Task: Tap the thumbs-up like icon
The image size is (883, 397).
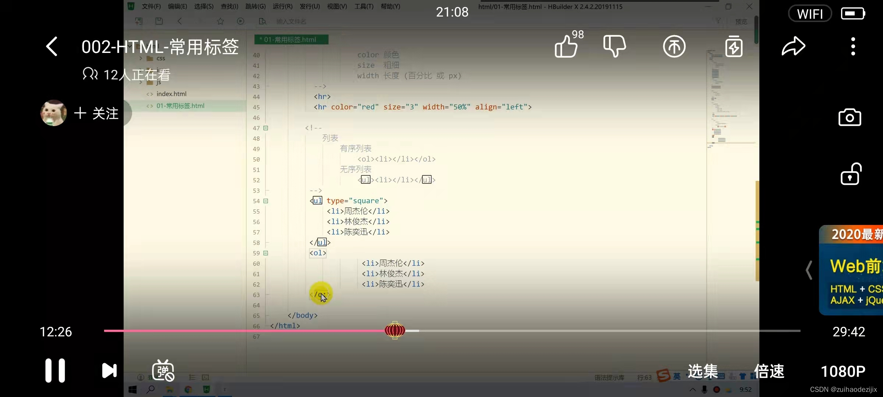Action: pyautogui.click(x=566, y=47)
